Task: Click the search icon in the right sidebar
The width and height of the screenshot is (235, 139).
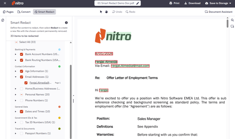Action: click(232, 20)
